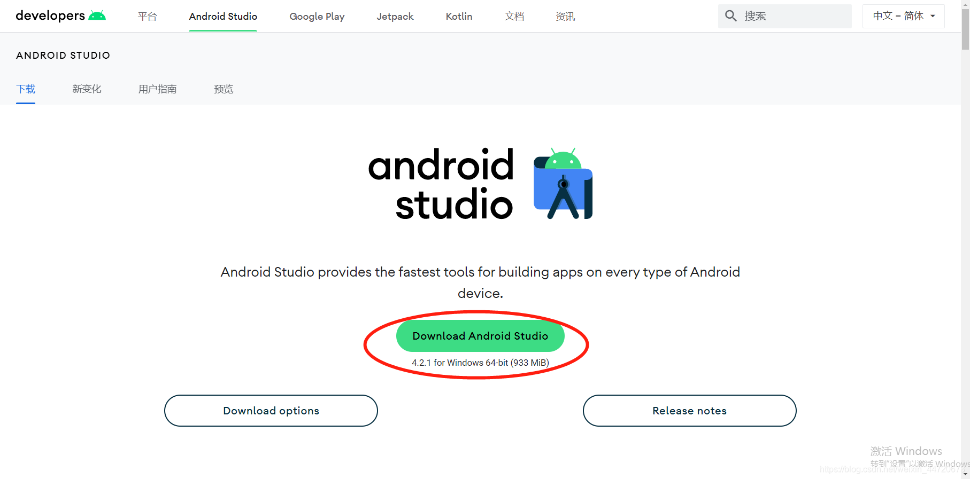Open the 资讯 navigation tab
This screenshot has height=479, width=970.
point(565,17)
